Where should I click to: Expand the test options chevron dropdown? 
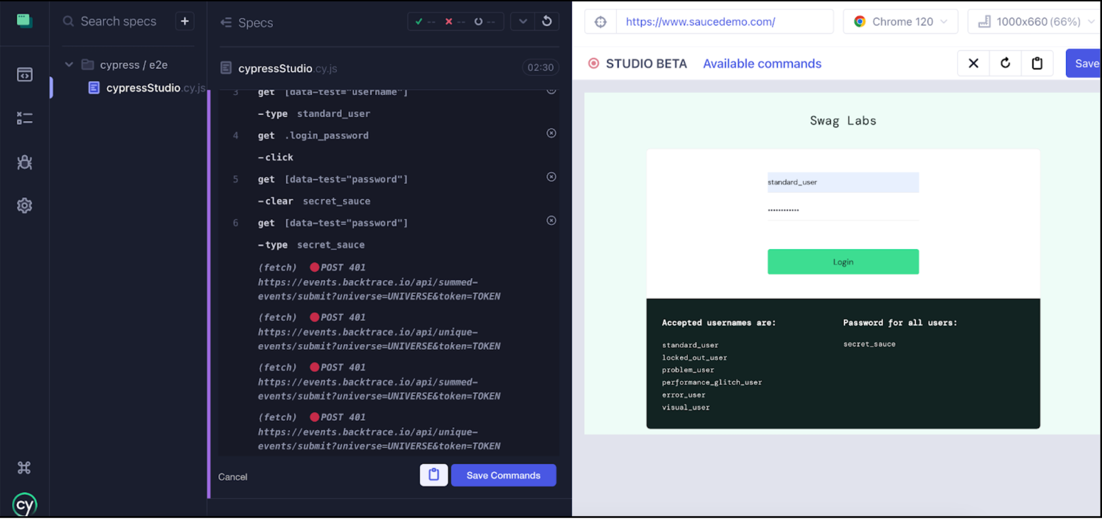coord(523,21)
